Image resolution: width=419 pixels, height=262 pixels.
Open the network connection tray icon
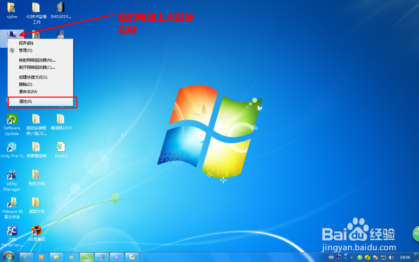click(x=383, y=257)
